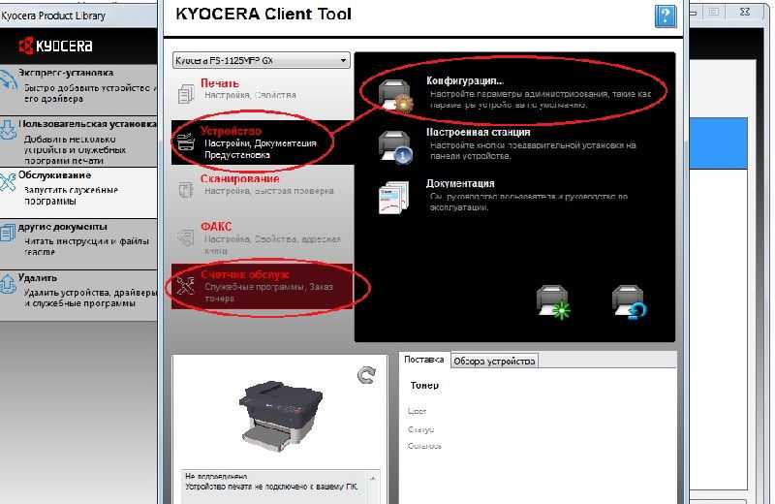Image resolution: width=775 pixels, height=504 pixels.
Task: Click the Kyocera multifunction printer image
Action: tap(281, 416)
